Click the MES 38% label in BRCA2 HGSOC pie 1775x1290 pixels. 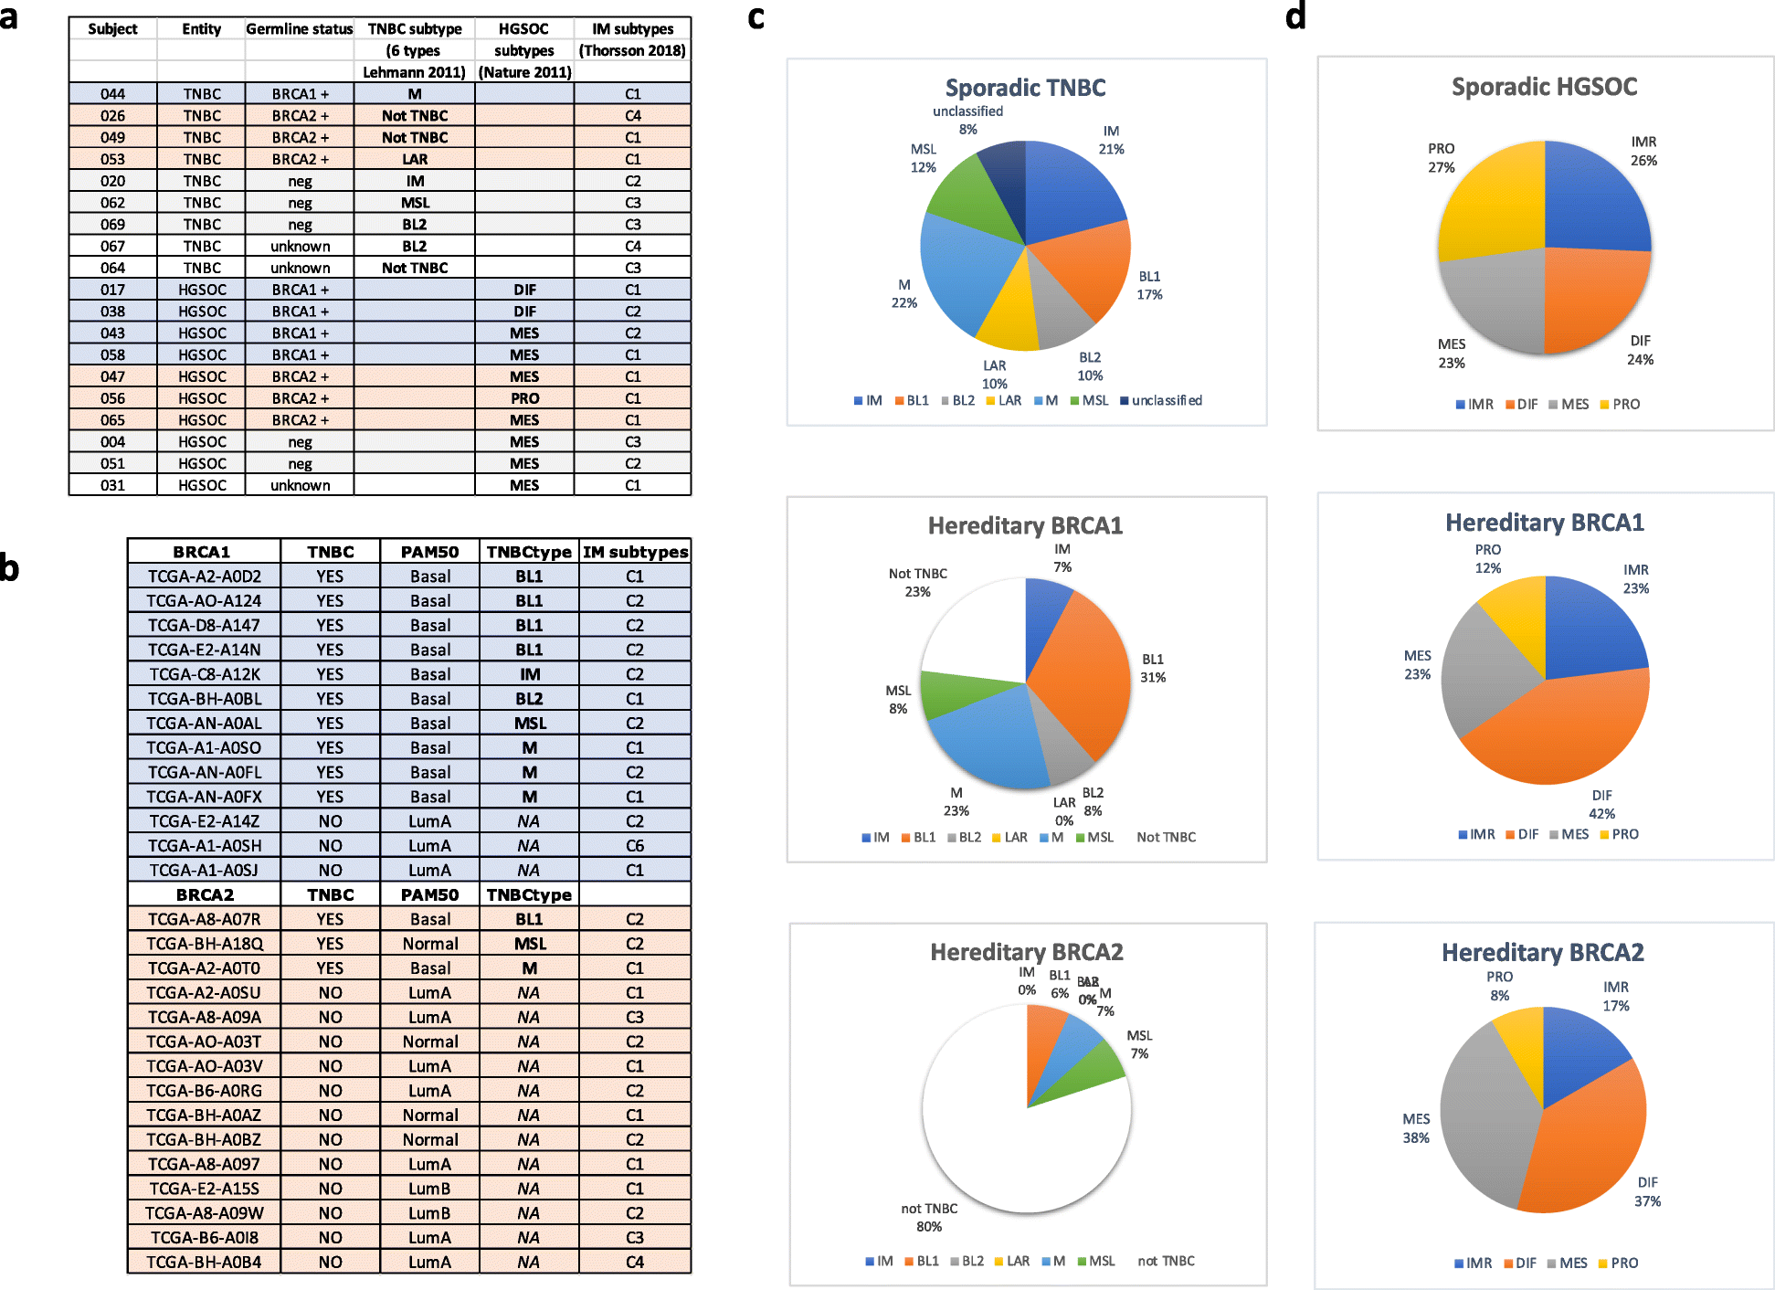[1416, 1128]
